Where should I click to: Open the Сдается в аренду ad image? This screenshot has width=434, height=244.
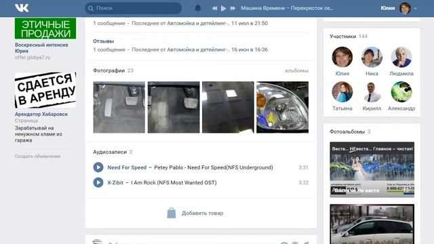[45, 90]
